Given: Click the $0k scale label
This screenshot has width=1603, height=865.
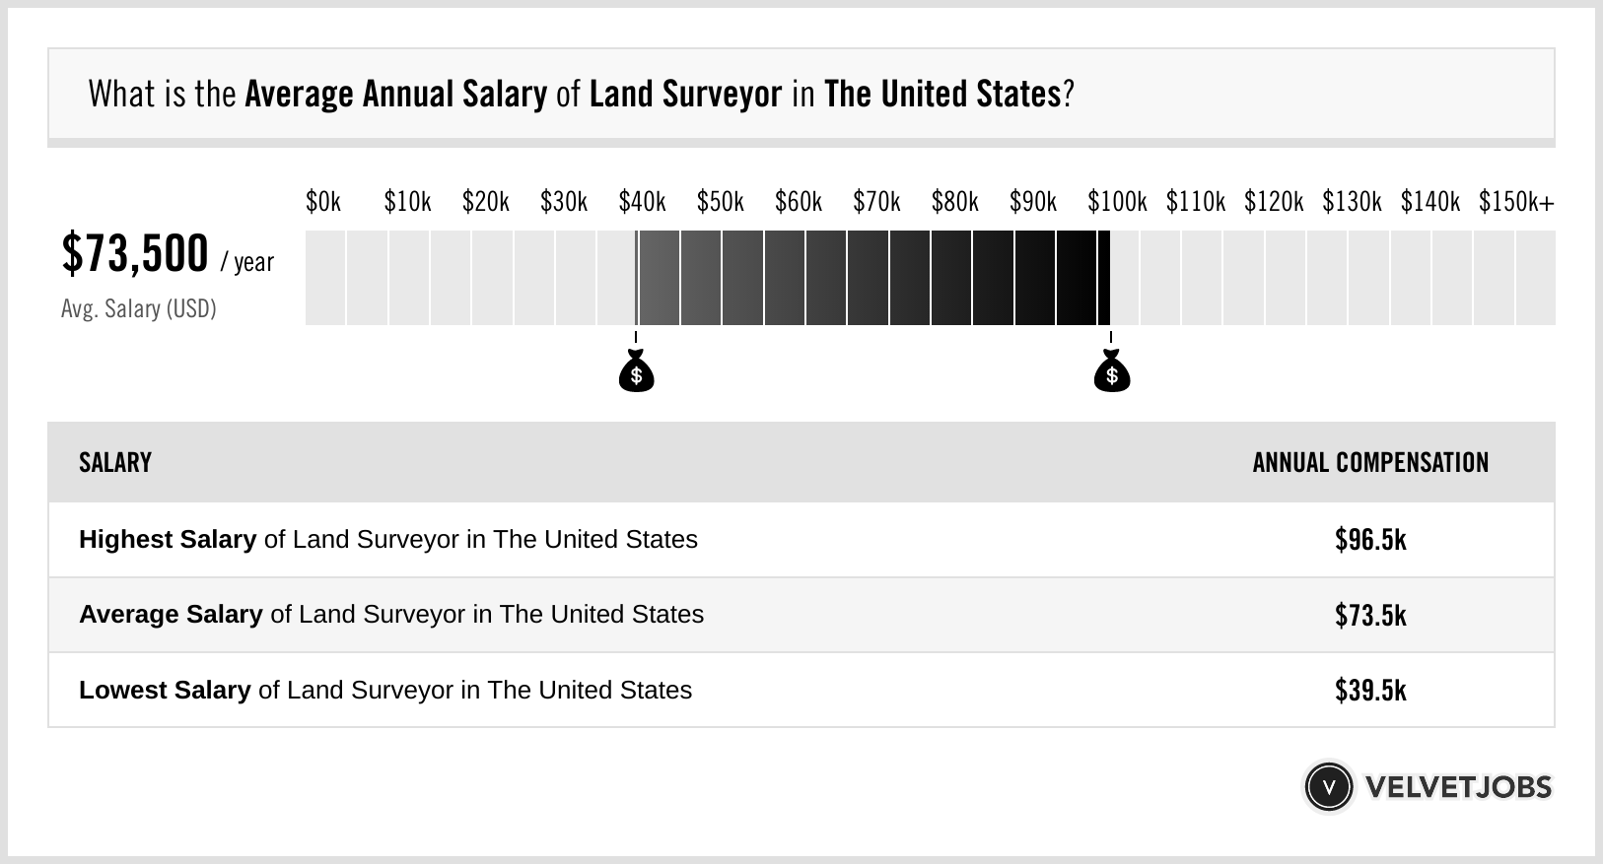Looking at the screenshot, I should (x=323, y=203).
